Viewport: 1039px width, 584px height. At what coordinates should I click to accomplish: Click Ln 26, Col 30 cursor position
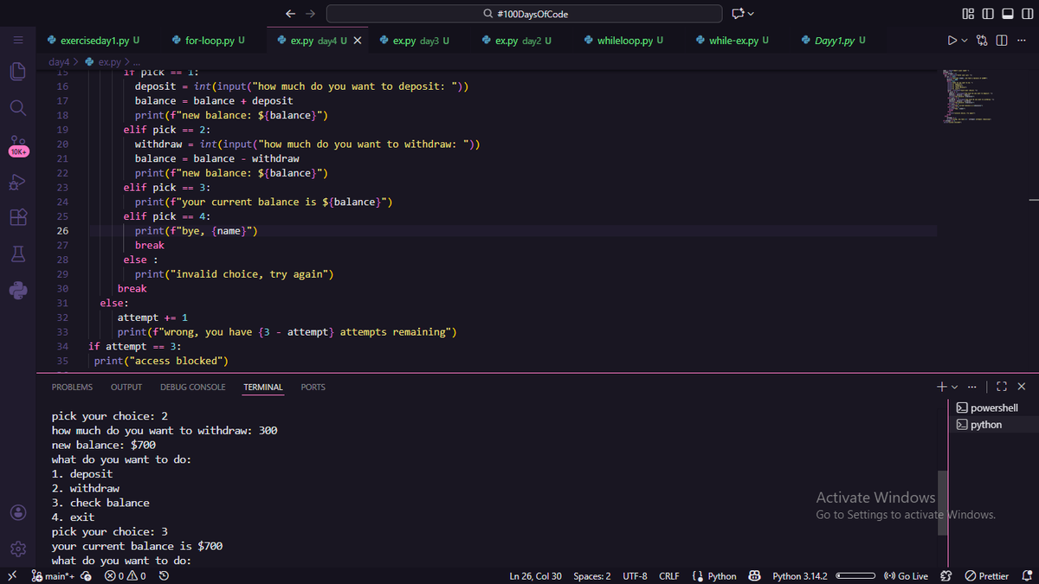[536, 576]
